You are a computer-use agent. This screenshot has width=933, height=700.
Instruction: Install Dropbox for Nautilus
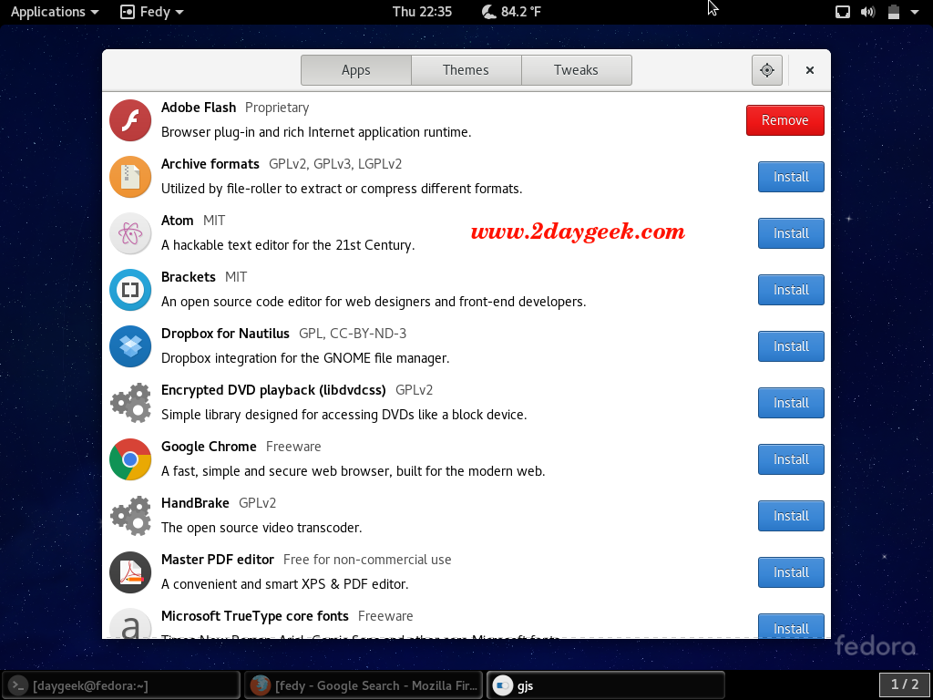(791, 346)
